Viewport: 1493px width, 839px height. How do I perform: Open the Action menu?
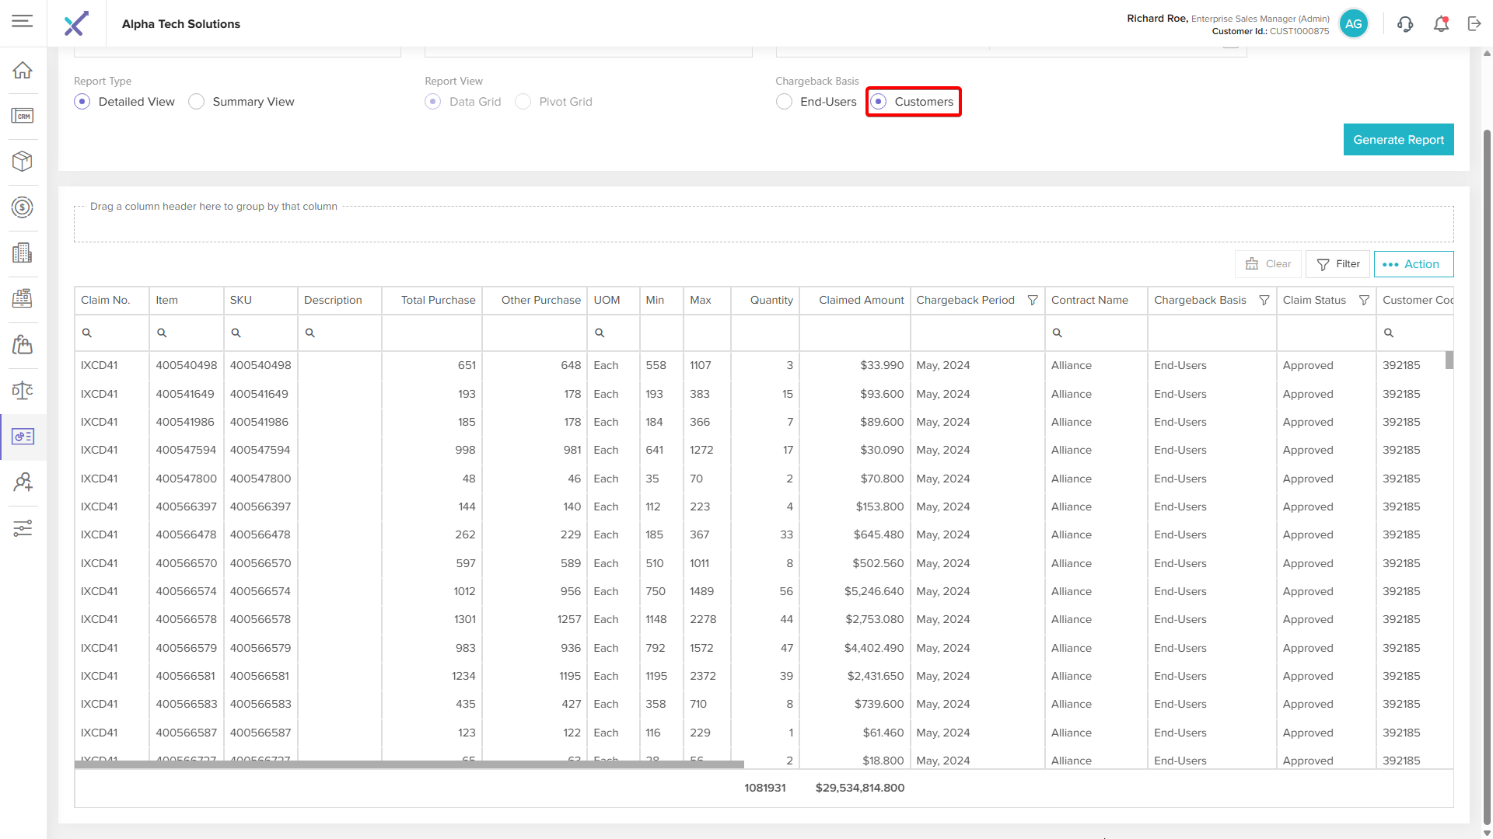pos(1413,264)
